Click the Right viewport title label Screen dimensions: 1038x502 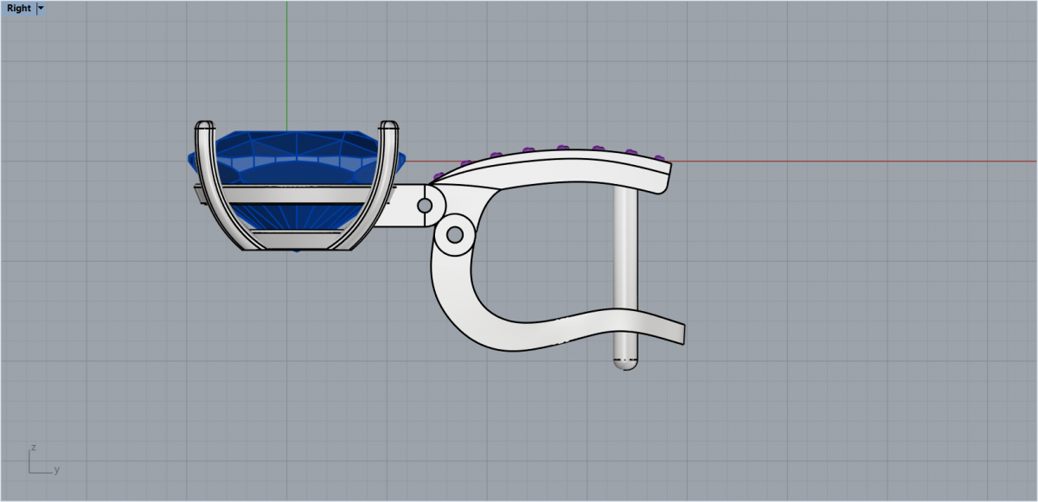(x=18, y=9)
